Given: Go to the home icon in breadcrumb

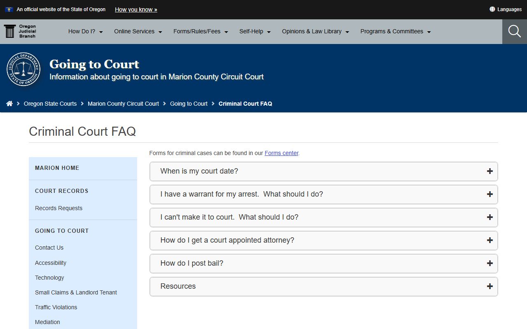Looking at the screenshot, I should pos(9,104).
